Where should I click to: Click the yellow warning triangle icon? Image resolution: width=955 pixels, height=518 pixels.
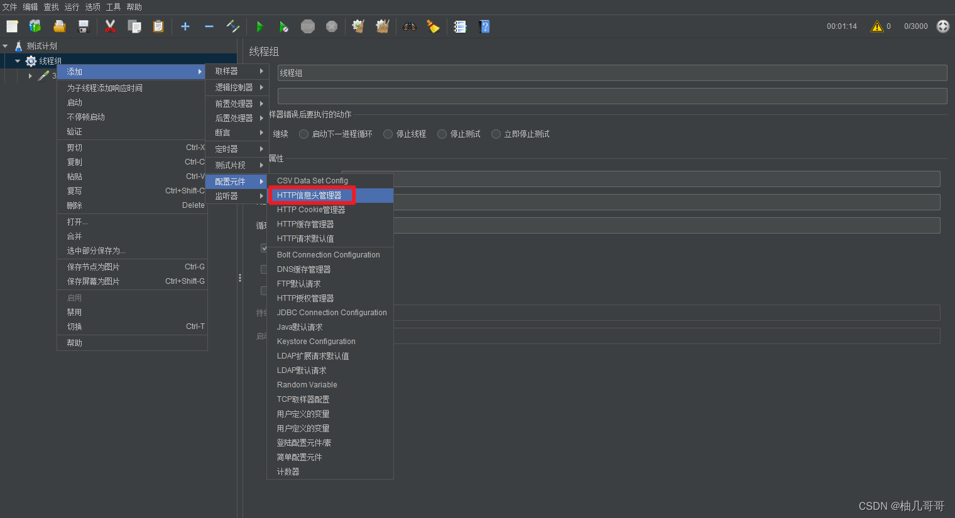876,26
